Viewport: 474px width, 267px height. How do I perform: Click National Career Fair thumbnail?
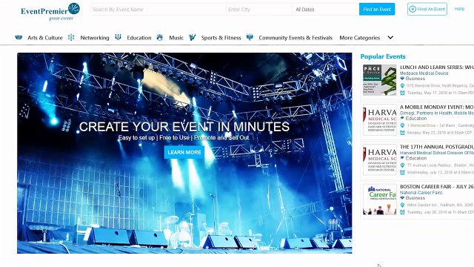380,200
